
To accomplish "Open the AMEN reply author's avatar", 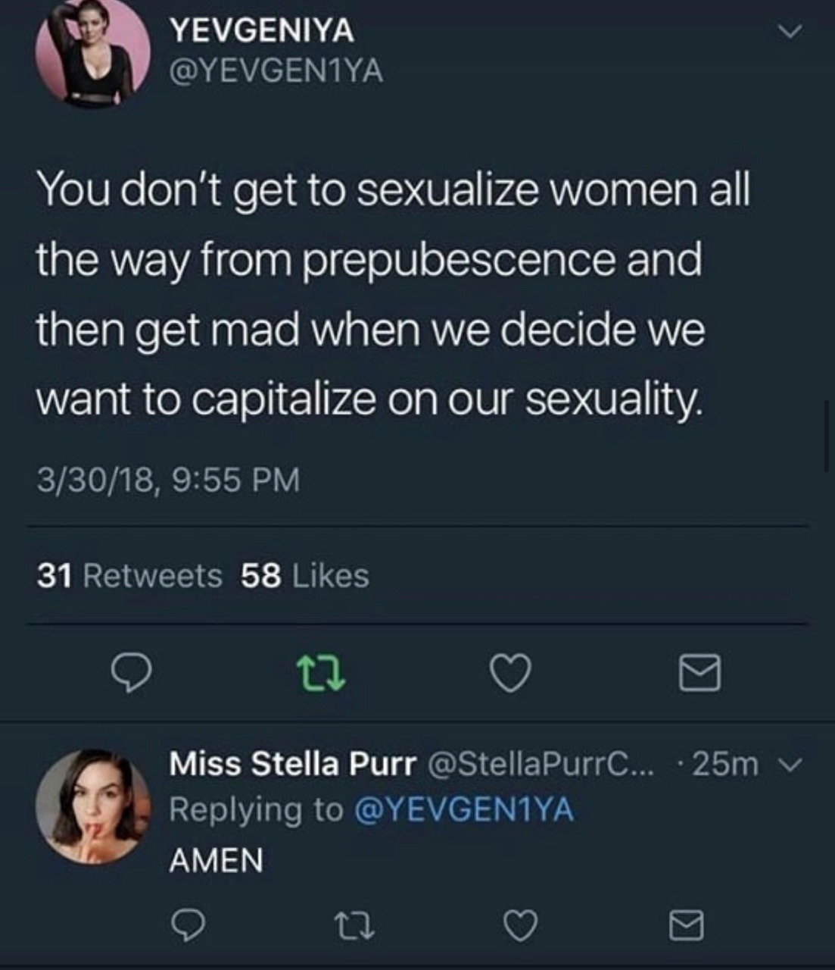I will [x=94, y=807].
